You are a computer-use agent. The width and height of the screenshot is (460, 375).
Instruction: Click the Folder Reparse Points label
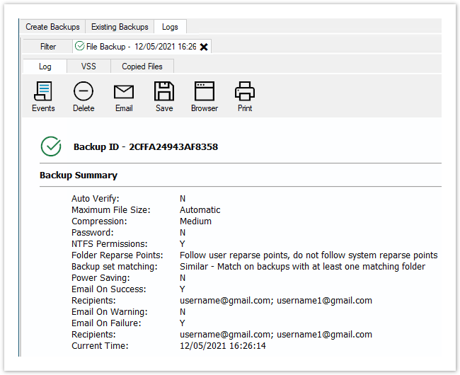pos(117,255)
